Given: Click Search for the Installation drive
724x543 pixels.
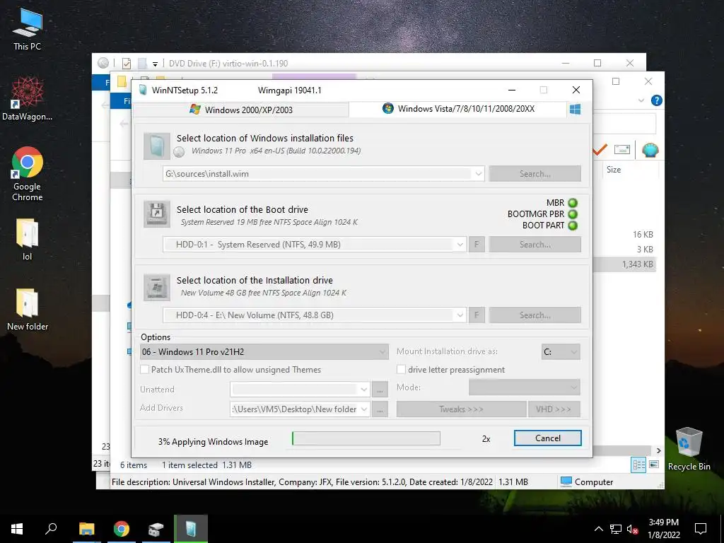Looking at the screenshot, I should click(x=535, y=315).
